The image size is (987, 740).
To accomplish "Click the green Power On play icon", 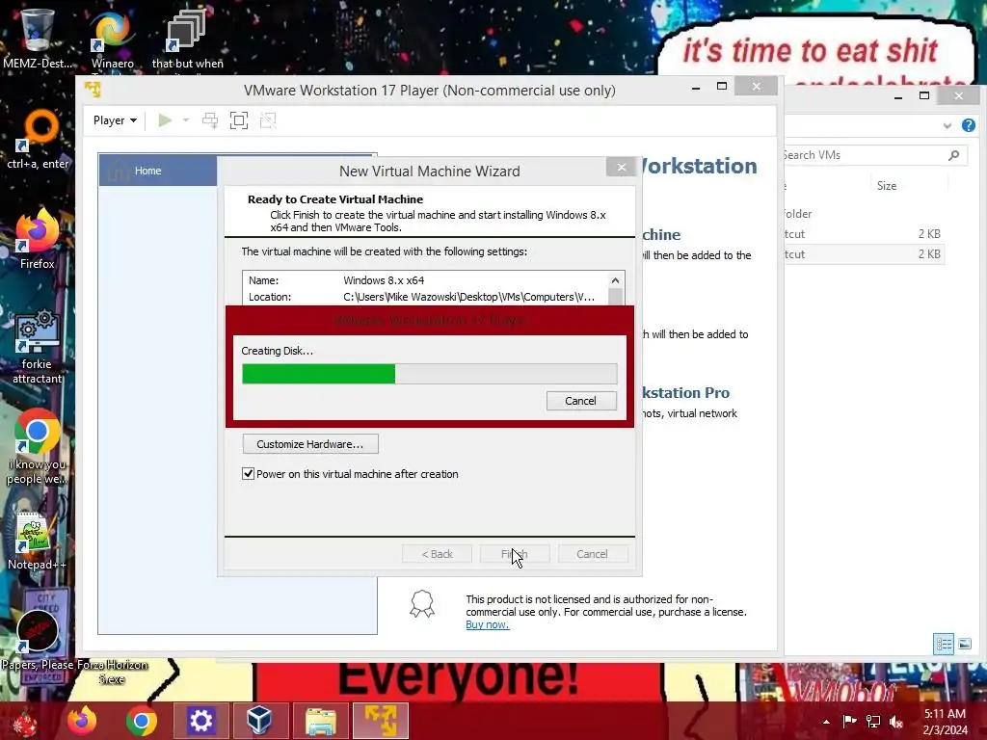I will pyautogui.click(x=165, y=120).
